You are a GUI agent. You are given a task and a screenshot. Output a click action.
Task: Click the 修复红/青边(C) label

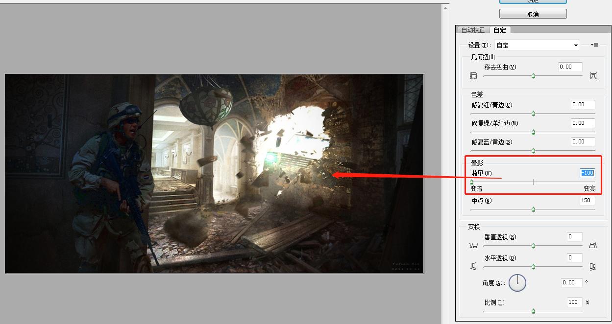pos(492,104)
